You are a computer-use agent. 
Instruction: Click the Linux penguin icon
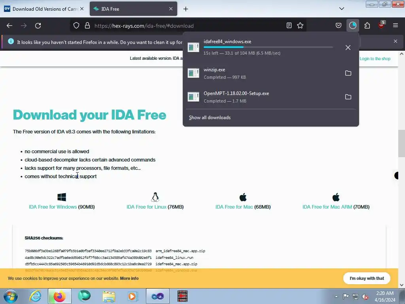click(155, 197)
